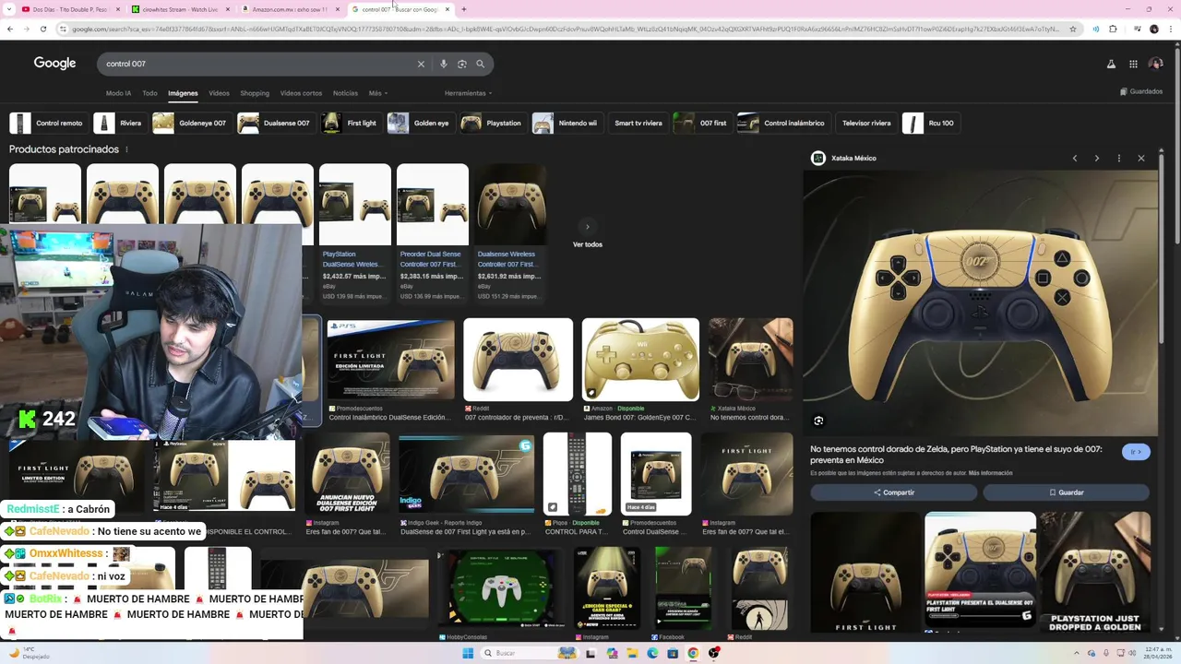1181x664 pixels.
Task: Bookmark this page with the star icon
Action: 1072,29
